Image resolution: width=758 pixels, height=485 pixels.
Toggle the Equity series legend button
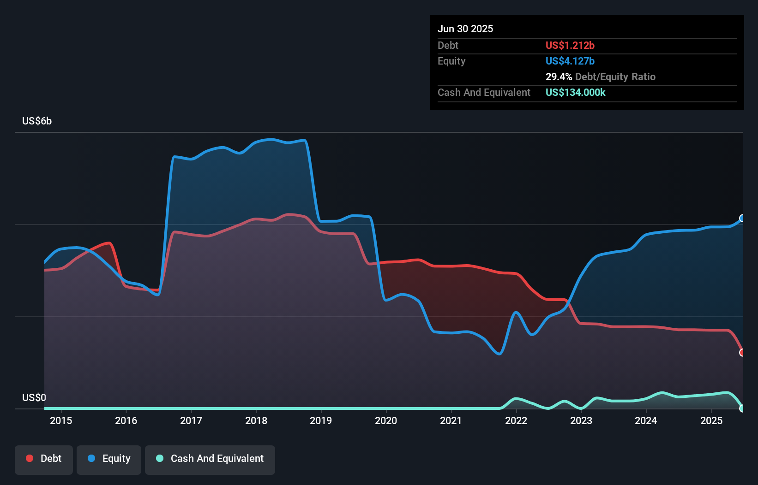[109, 459]
